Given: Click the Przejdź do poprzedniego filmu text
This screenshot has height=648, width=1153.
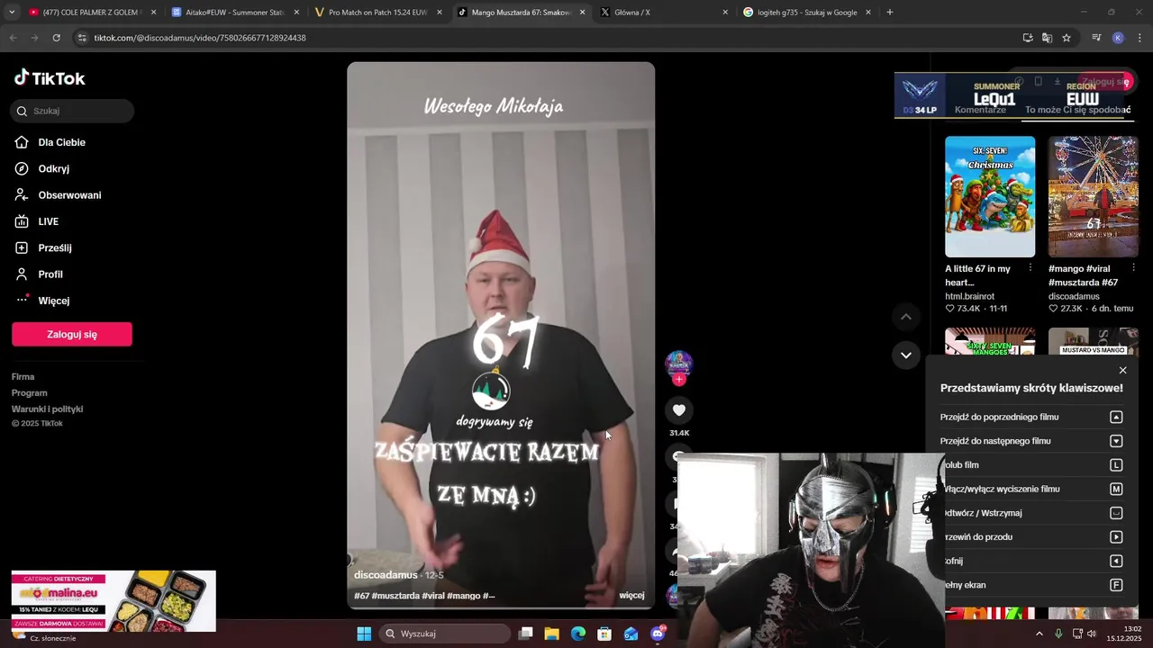Looking at the screenshot, I should pos(999,417).
